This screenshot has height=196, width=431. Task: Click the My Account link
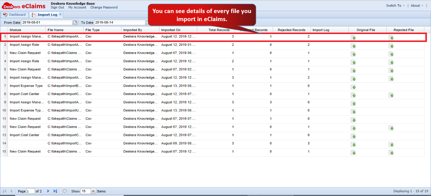pos(77,7)
